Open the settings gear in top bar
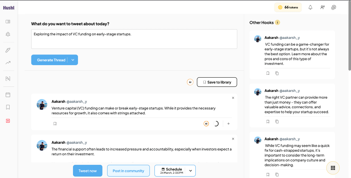The width and height of the screenshot is (351, 178). point(334,7)
